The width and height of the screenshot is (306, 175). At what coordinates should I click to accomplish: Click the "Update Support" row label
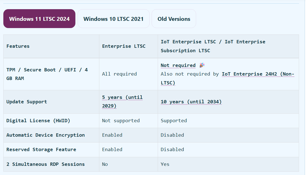[x=27, y=102]
